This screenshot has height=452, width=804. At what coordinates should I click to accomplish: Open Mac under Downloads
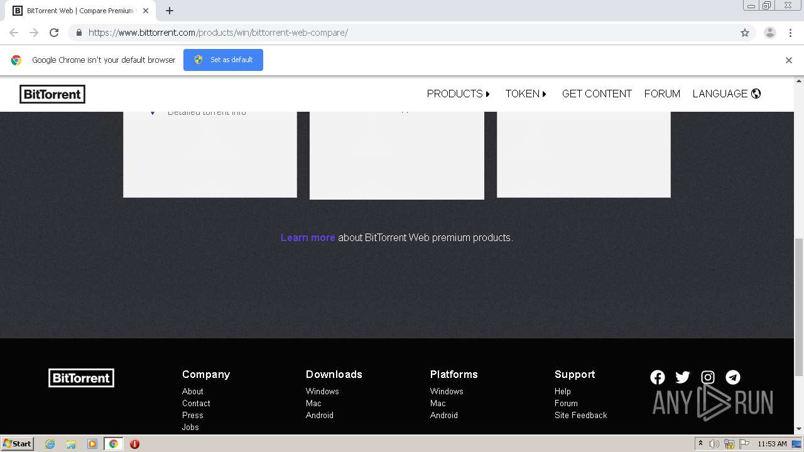[x=313, y=403]
